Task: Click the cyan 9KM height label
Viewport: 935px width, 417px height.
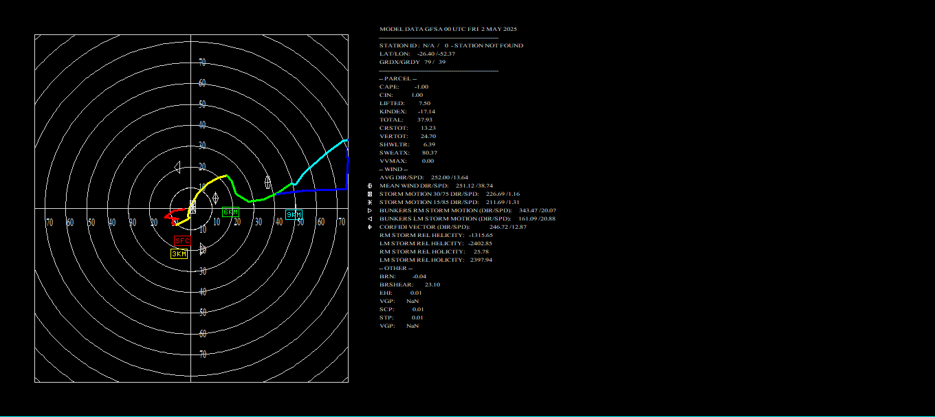Action: pos(294,215)
